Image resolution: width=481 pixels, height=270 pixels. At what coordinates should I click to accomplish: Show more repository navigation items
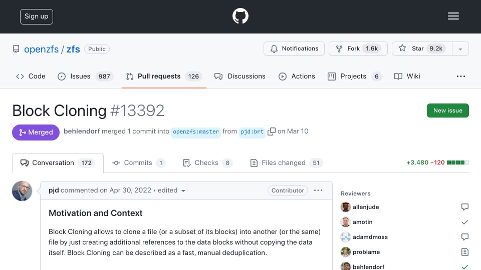461,76
